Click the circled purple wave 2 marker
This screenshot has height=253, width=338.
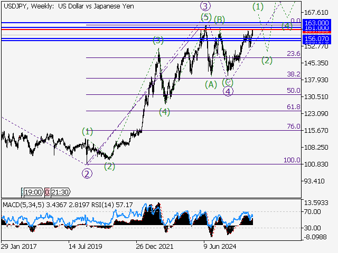click(x=87, y=172)
